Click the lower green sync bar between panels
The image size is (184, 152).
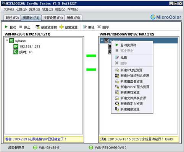(91, 70)
